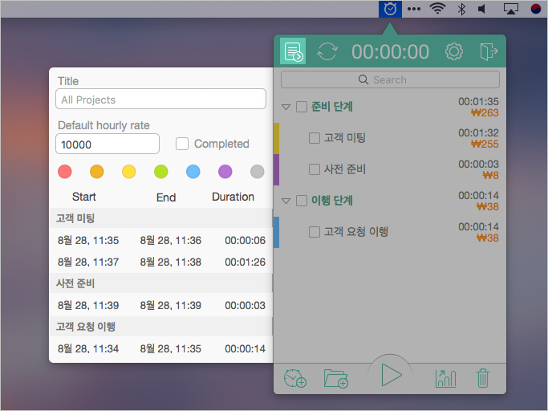Image resolution: width=548 pixels, height=411 pixels.
Task: Collapse the 이행 단계 disclosure triangle
Action: (286, 201)
